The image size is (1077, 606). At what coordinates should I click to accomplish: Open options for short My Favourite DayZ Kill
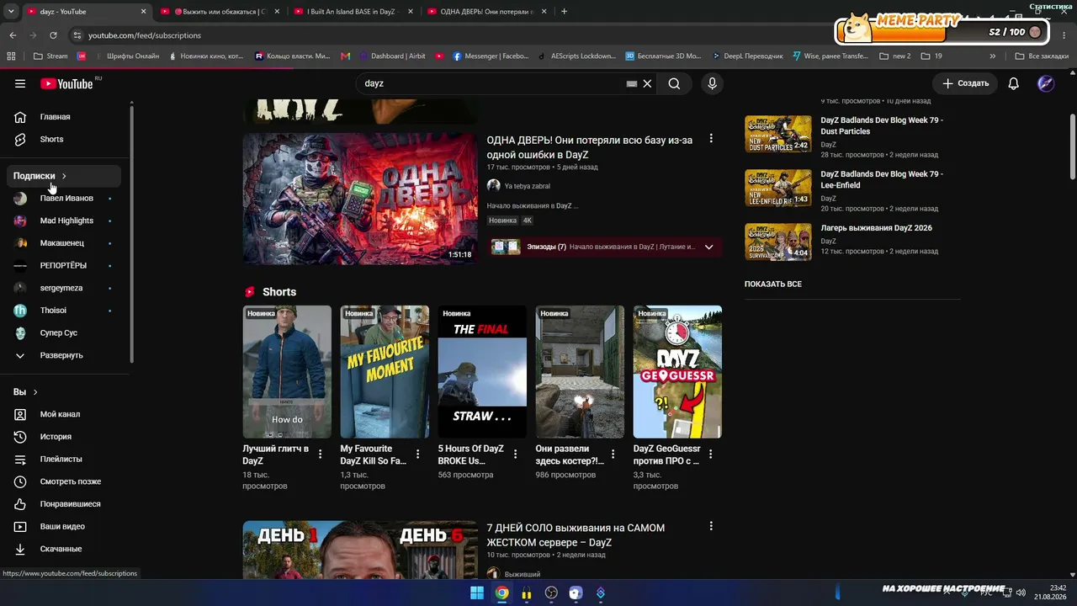click(417, 454)
